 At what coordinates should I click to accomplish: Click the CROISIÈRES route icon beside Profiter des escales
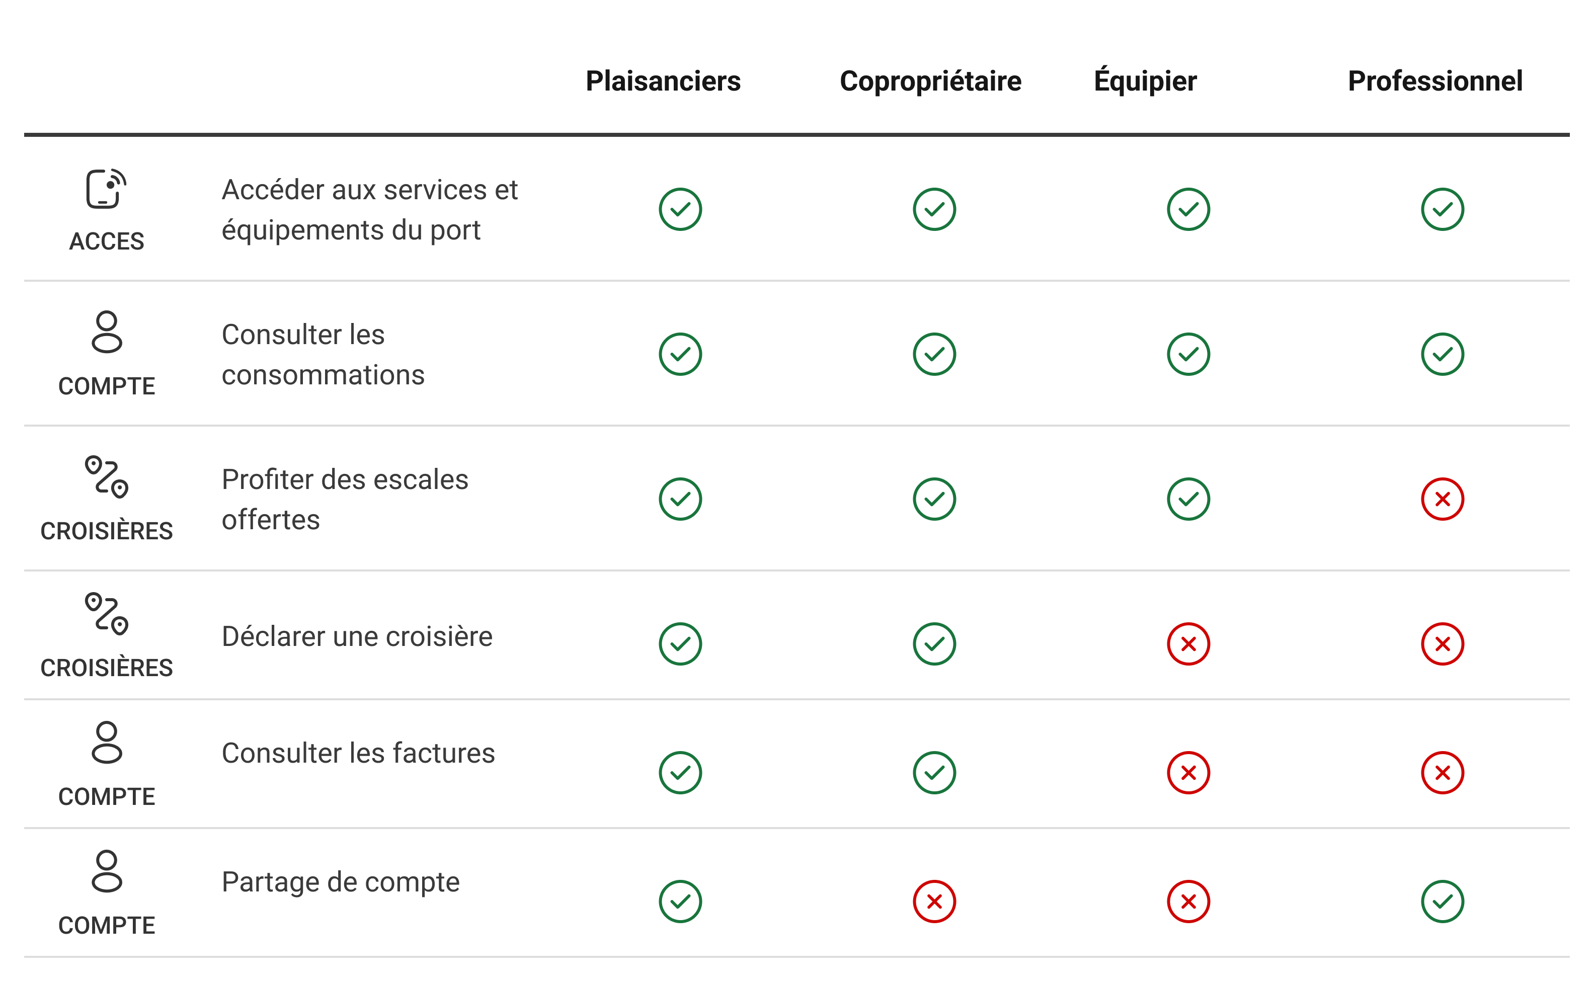click(x=107, y=477)
